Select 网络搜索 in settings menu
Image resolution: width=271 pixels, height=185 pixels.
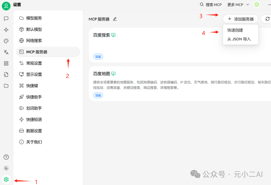[48, 41]
